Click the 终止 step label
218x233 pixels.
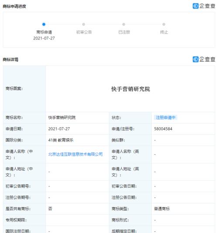[164, 32]
